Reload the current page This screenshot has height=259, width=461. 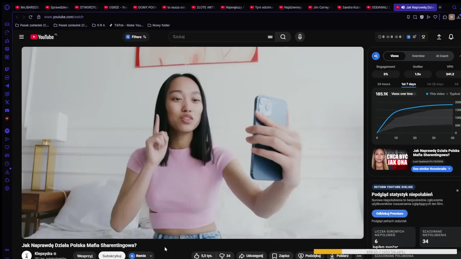coord(30,17)
